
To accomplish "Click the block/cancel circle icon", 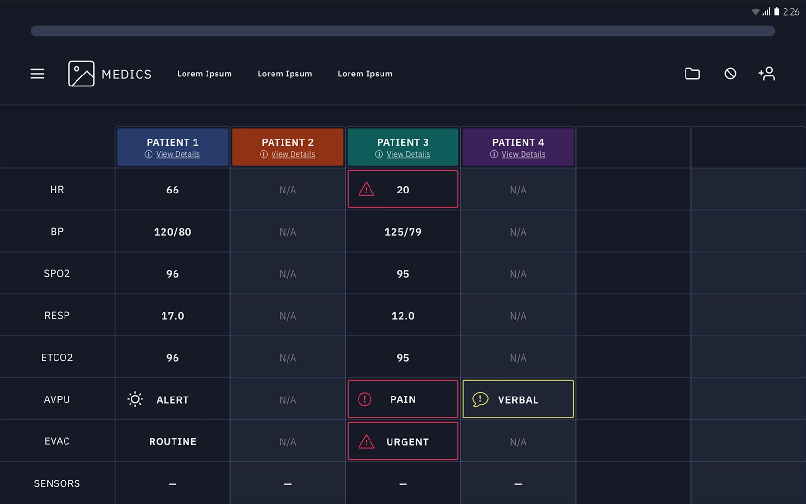I will pos(730,74).
